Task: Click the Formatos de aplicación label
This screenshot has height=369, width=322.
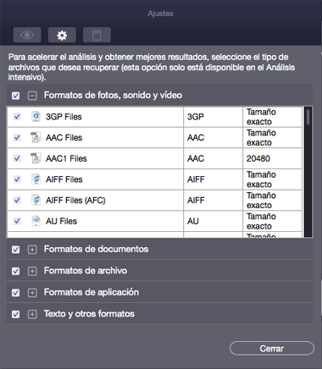Action: (92, 292)
